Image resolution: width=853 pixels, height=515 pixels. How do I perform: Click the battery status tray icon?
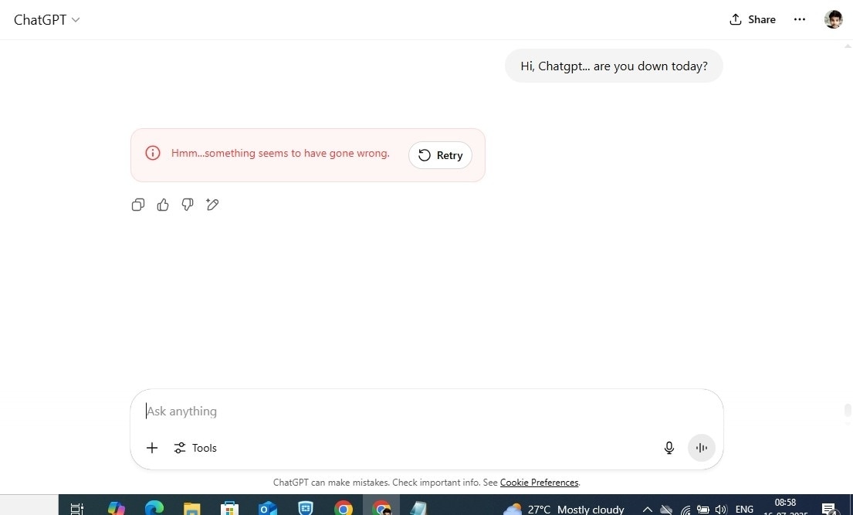click(x=702, y=510)
